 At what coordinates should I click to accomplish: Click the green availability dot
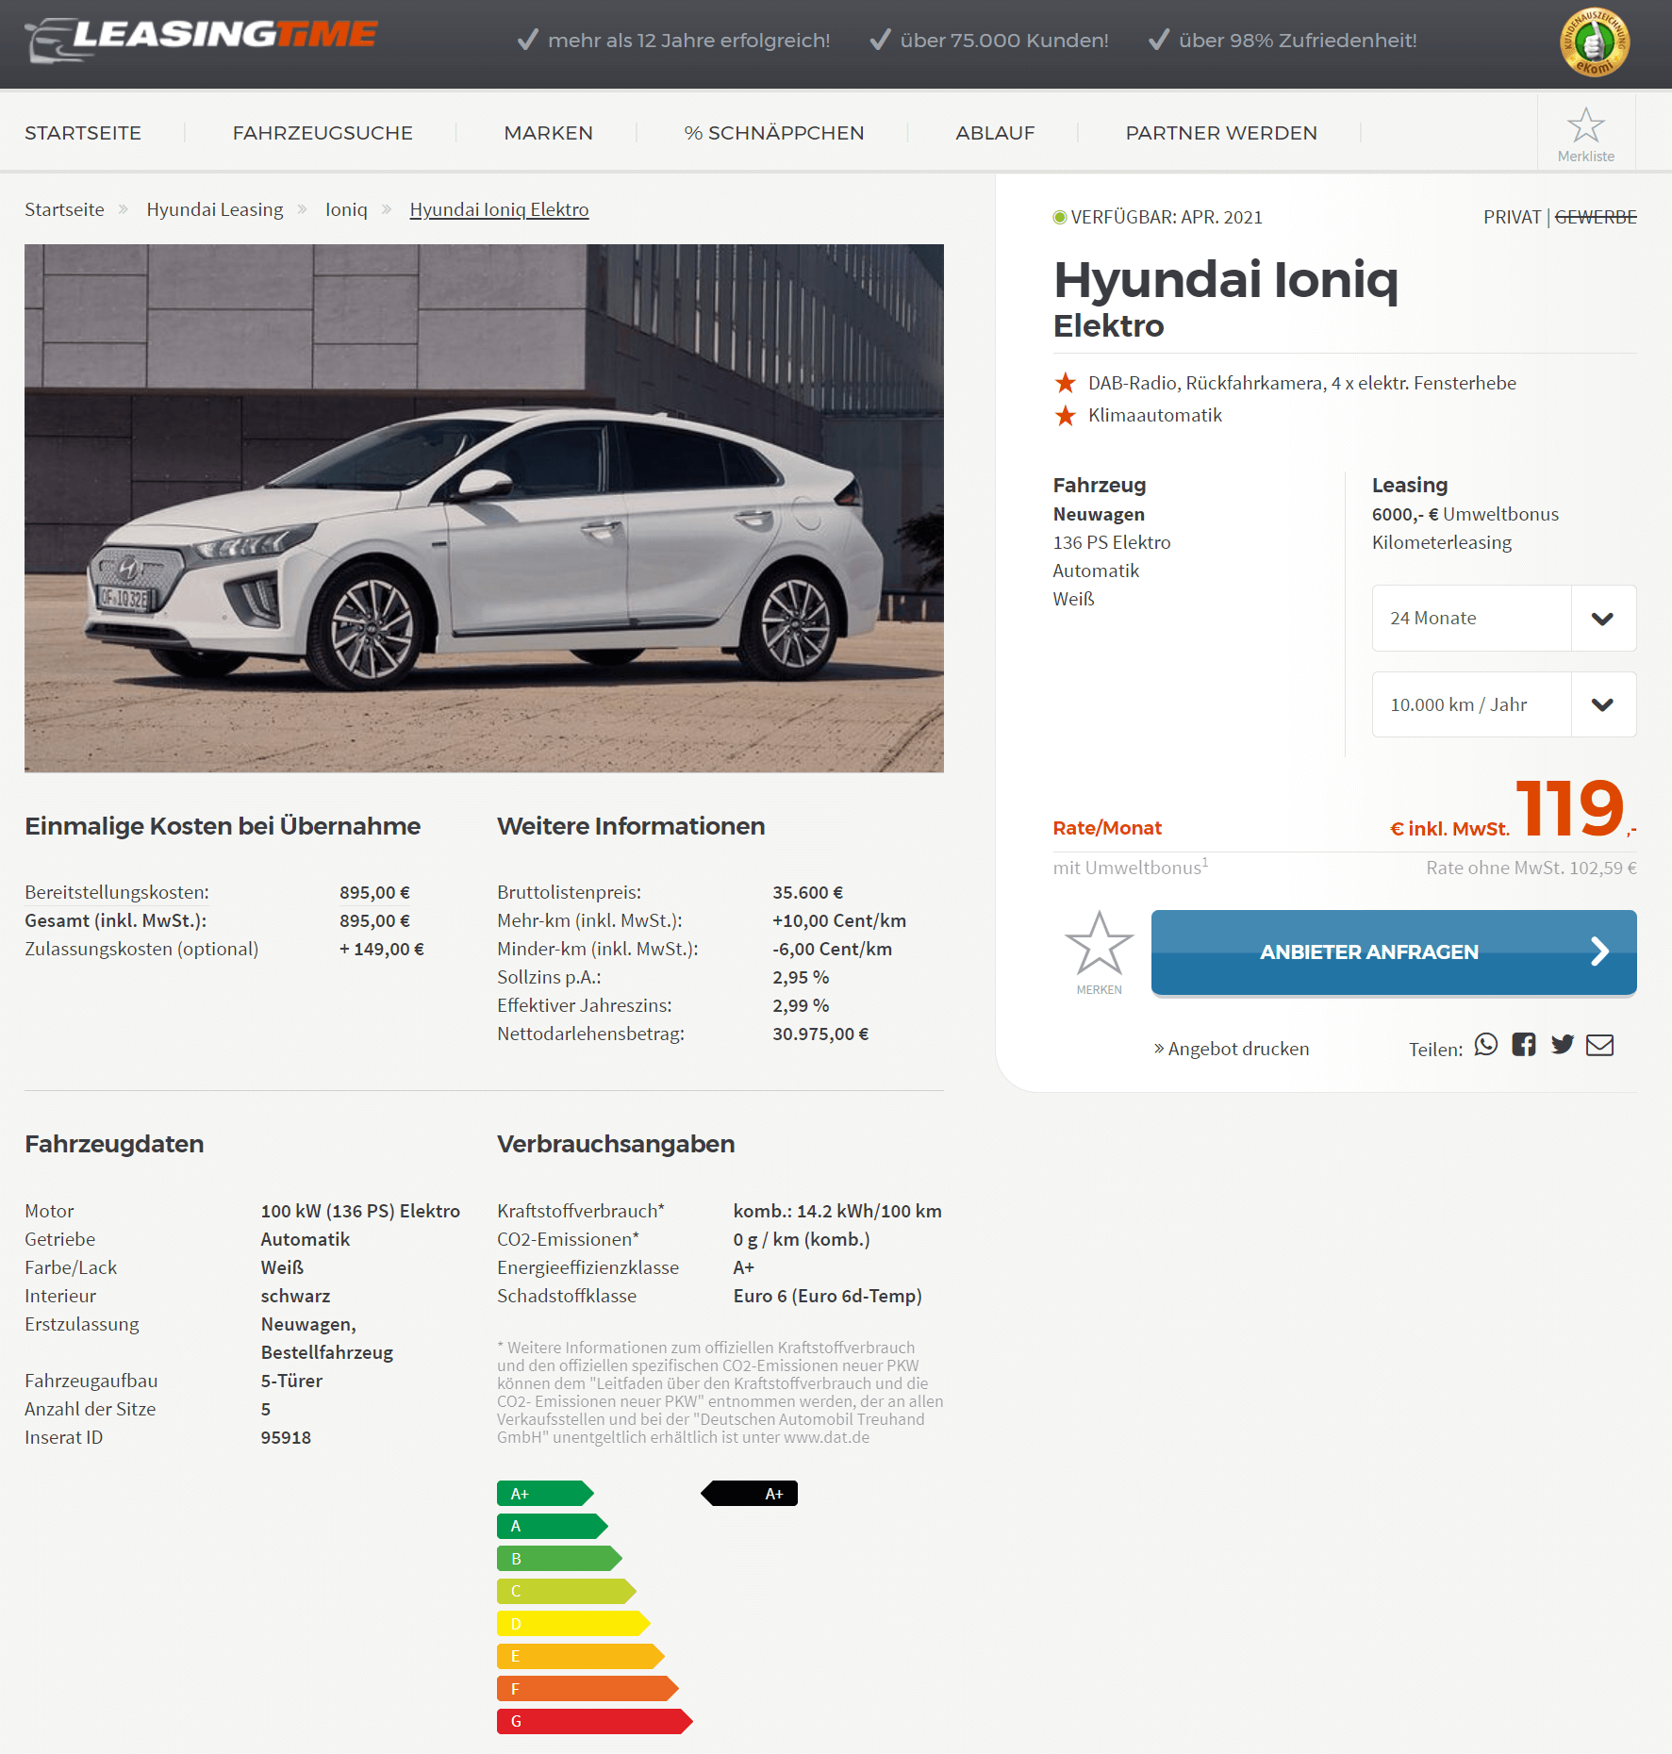[x=1060, y=218]
